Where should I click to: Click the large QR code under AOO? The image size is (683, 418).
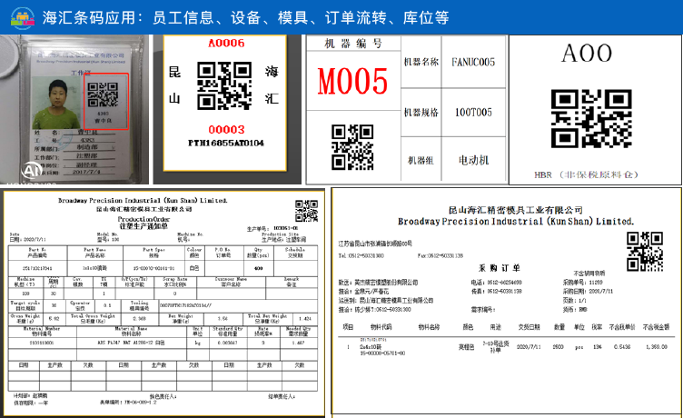591,118
